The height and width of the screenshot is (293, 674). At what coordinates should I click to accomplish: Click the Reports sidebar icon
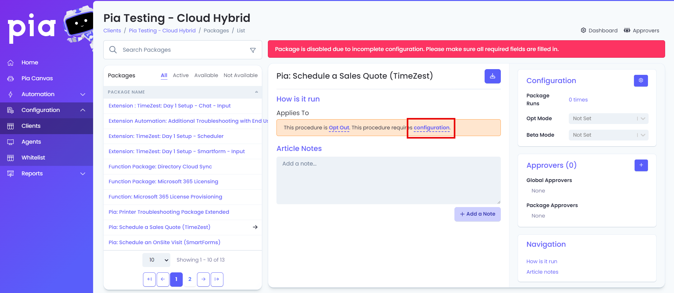pyautogui.click(x=10, y=174)
